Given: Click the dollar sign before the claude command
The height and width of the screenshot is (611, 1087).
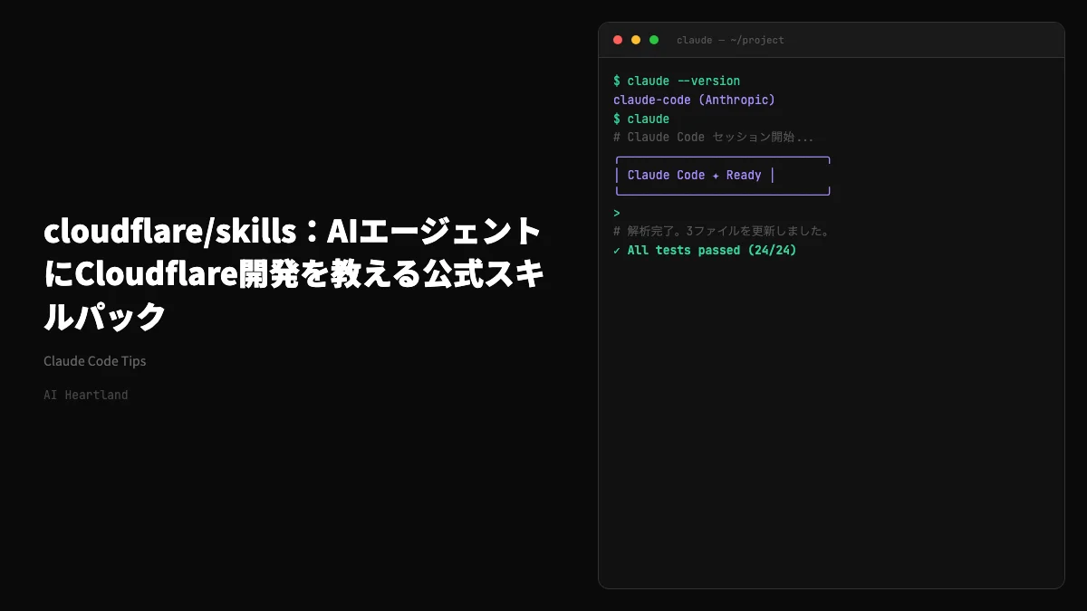Looking at the screenshot, I should (617, 119).
